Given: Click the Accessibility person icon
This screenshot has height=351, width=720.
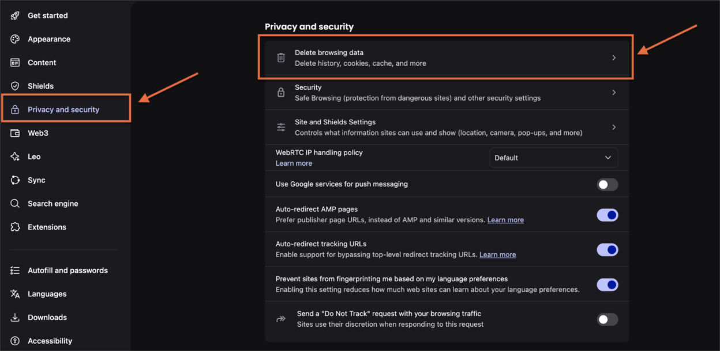Looking at the screenshot, I should coord(16,341).
